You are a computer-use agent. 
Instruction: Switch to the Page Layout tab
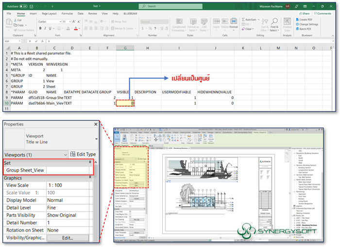click(x=49, y=14)
